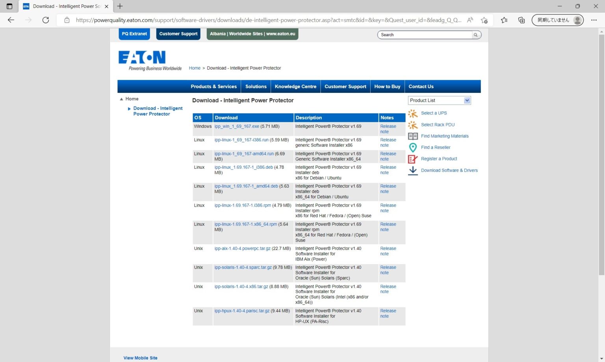Open the Products & Services menu
The height and width of the screenshot is (362, 605).
(x=213, y=87)
